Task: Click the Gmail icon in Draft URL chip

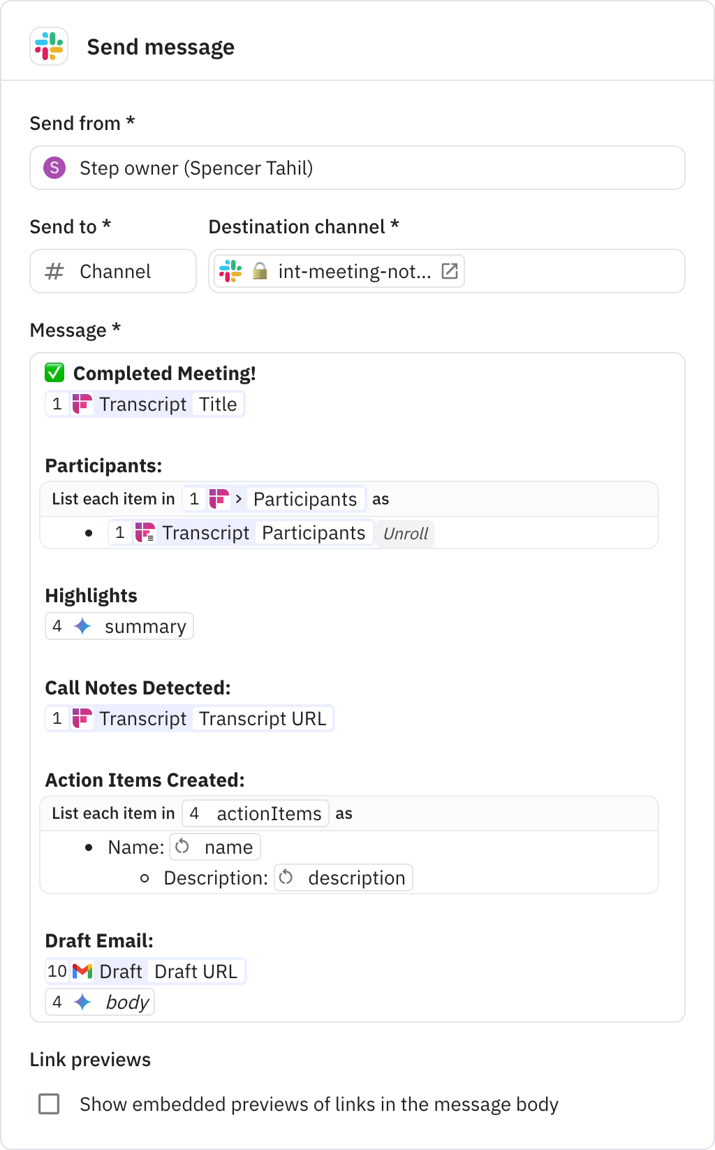Action: pos(82,971)
